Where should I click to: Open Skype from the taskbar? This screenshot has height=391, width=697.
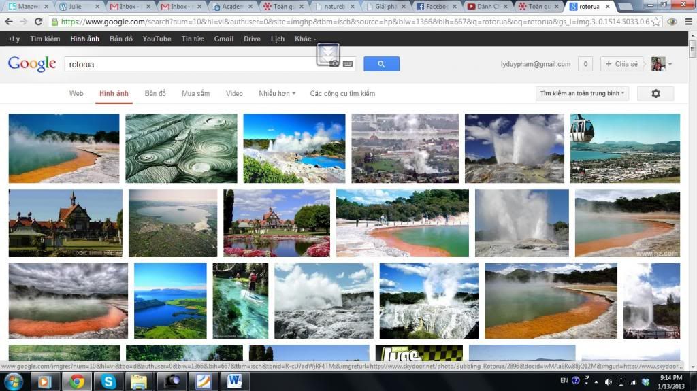click(108, 381)
